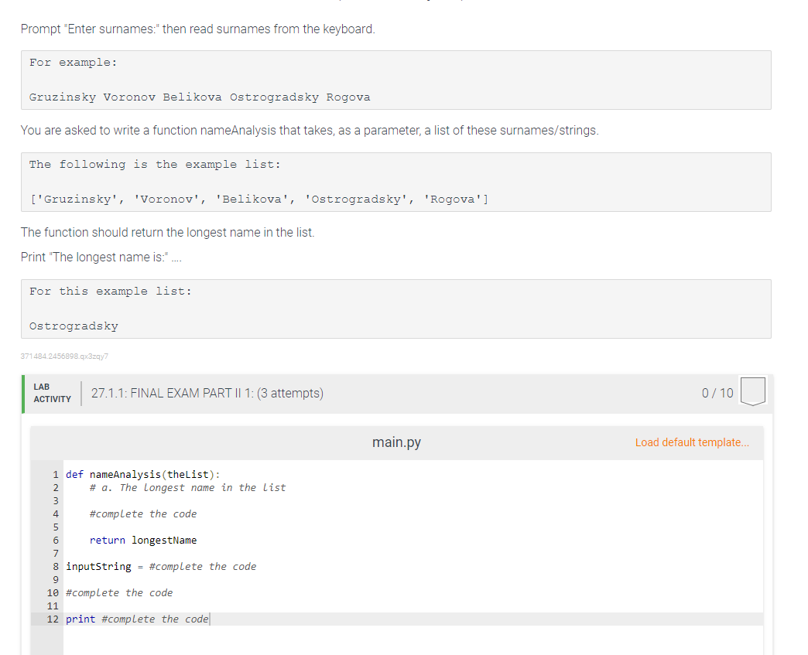Image resolution: width=808 pixels, height=655 pixels.
Task: Select the main.py file title
Action: click(x=396, y=442)
